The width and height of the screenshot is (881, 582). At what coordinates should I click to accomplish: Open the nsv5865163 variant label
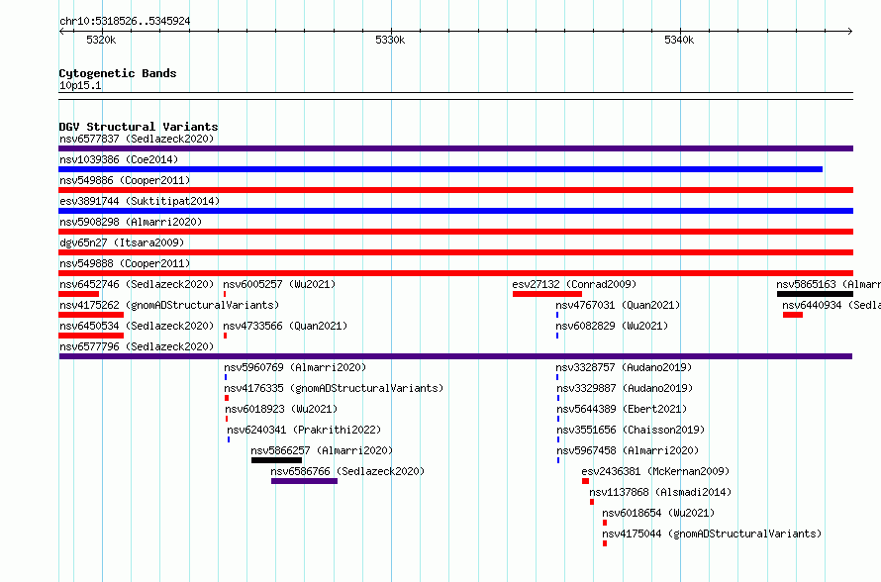pyautogui.click(x=829, y=284)
